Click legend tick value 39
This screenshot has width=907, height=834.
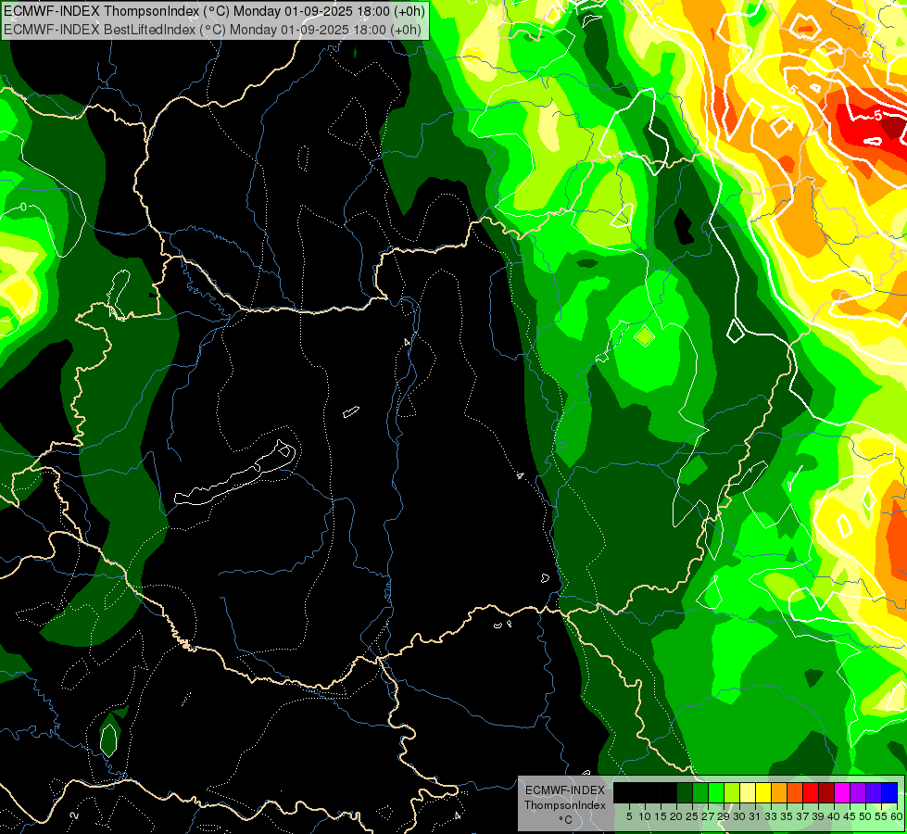(x=818, y=816)
